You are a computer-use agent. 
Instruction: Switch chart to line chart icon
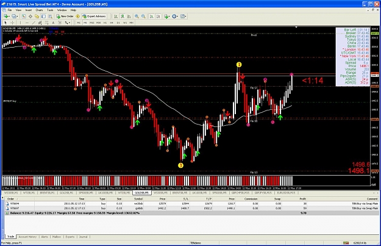pyautogui.click(x=129, y=16)
